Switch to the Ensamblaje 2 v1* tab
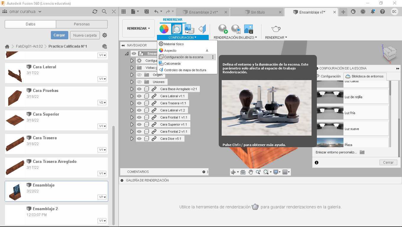Screen dimensions: 402x227 (x=202, y=12)
